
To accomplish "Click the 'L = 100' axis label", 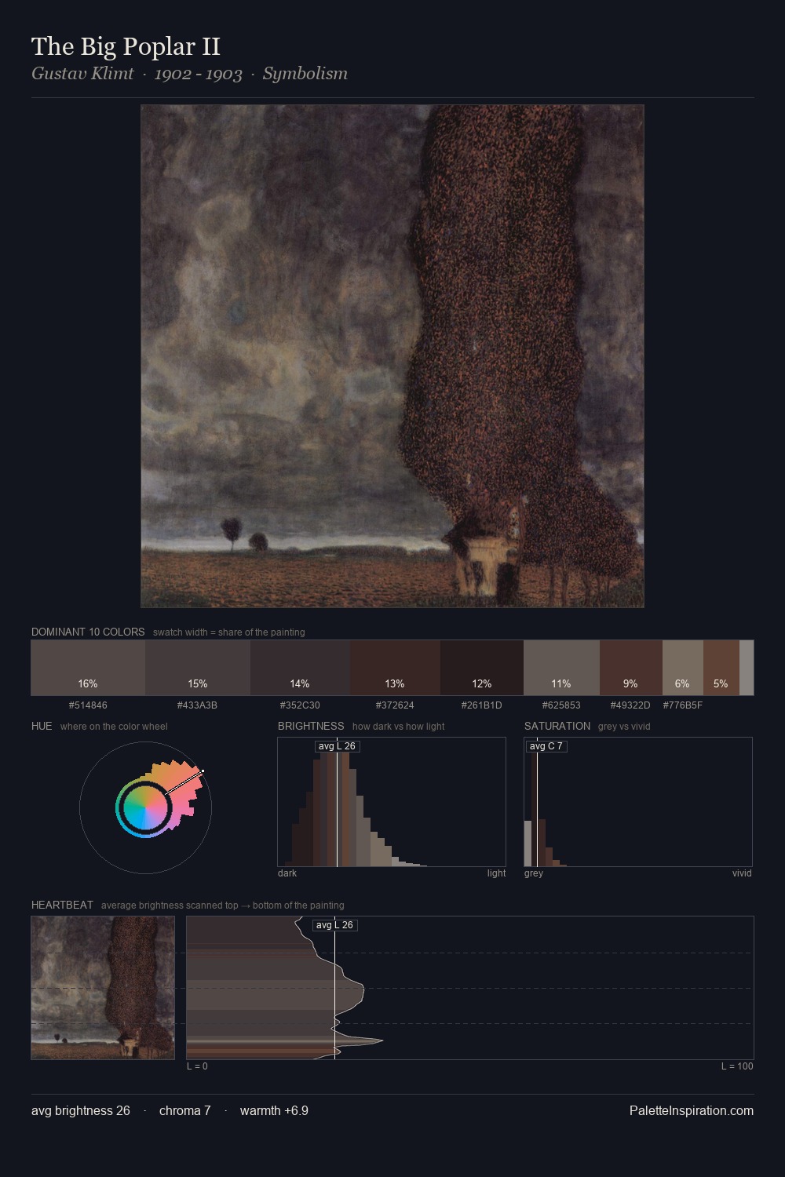I will click(x=737, y=1066).
